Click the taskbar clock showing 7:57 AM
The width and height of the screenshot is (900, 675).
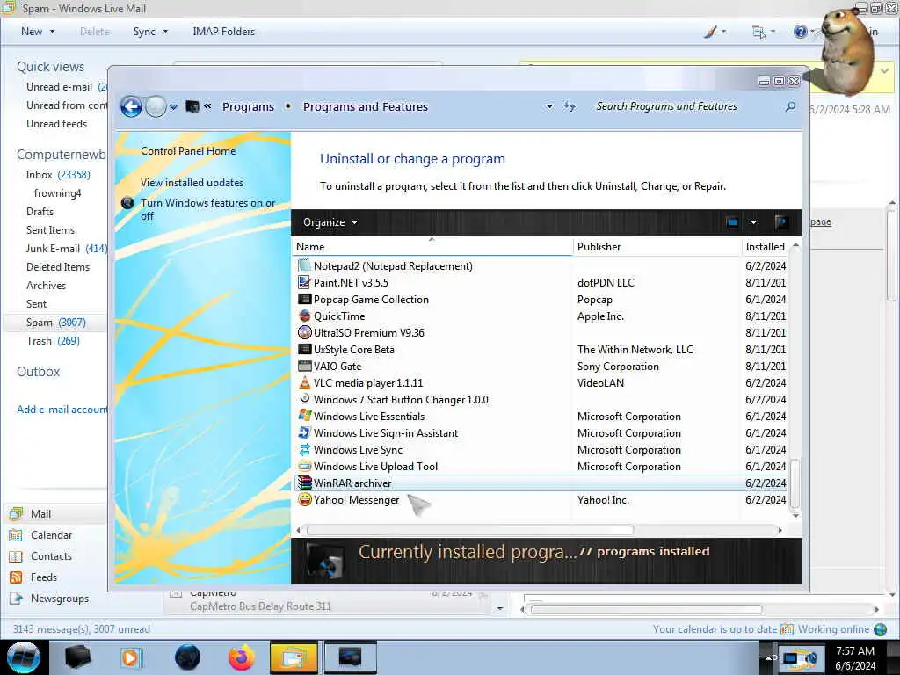point(855,657)
